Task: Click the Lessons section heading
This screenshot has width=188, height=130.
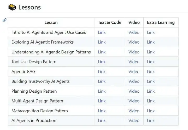Action: coord(30,7)
